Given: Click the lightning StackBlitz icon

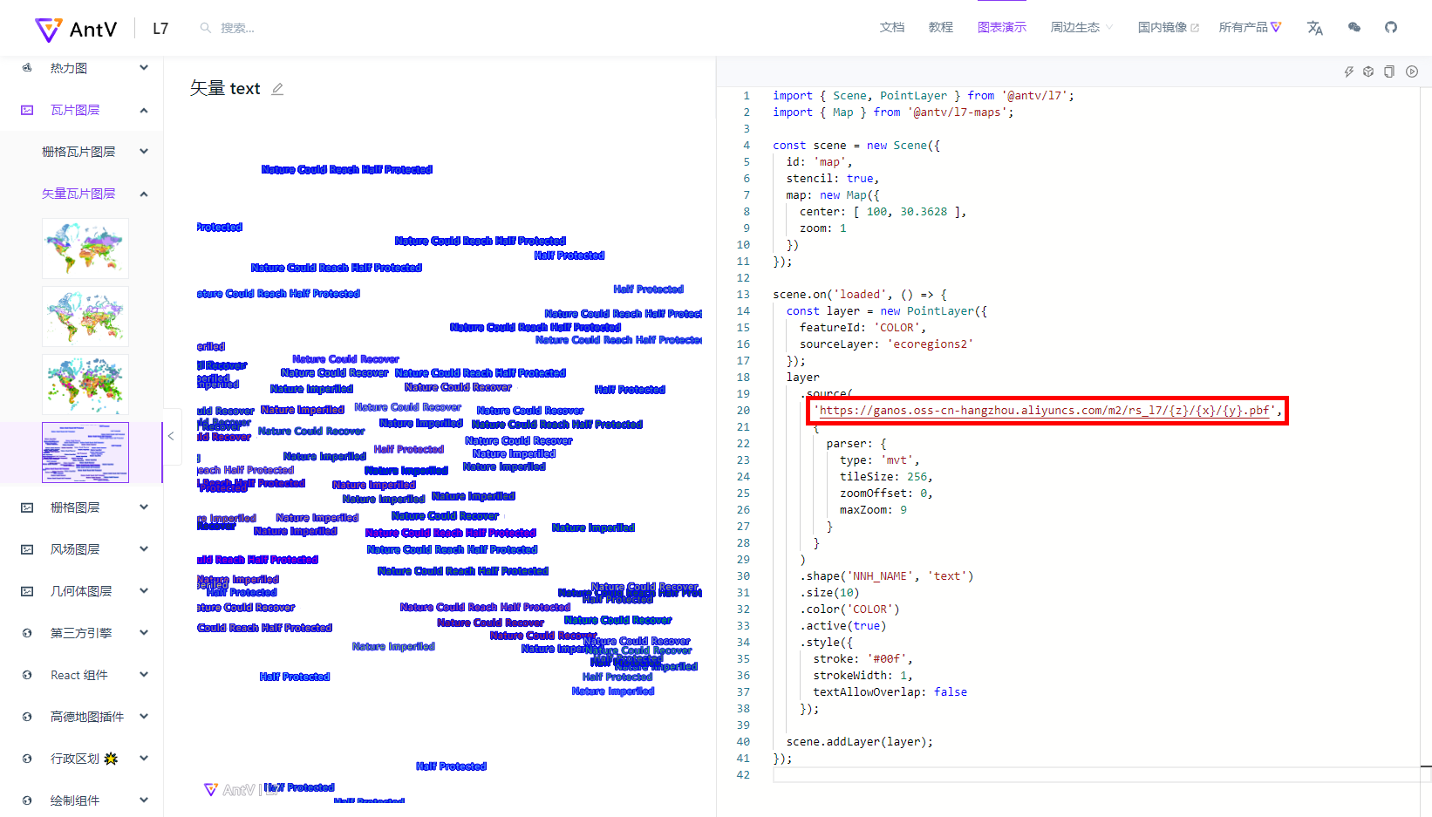Looking at the screenshot, I should click(1349, 71).
